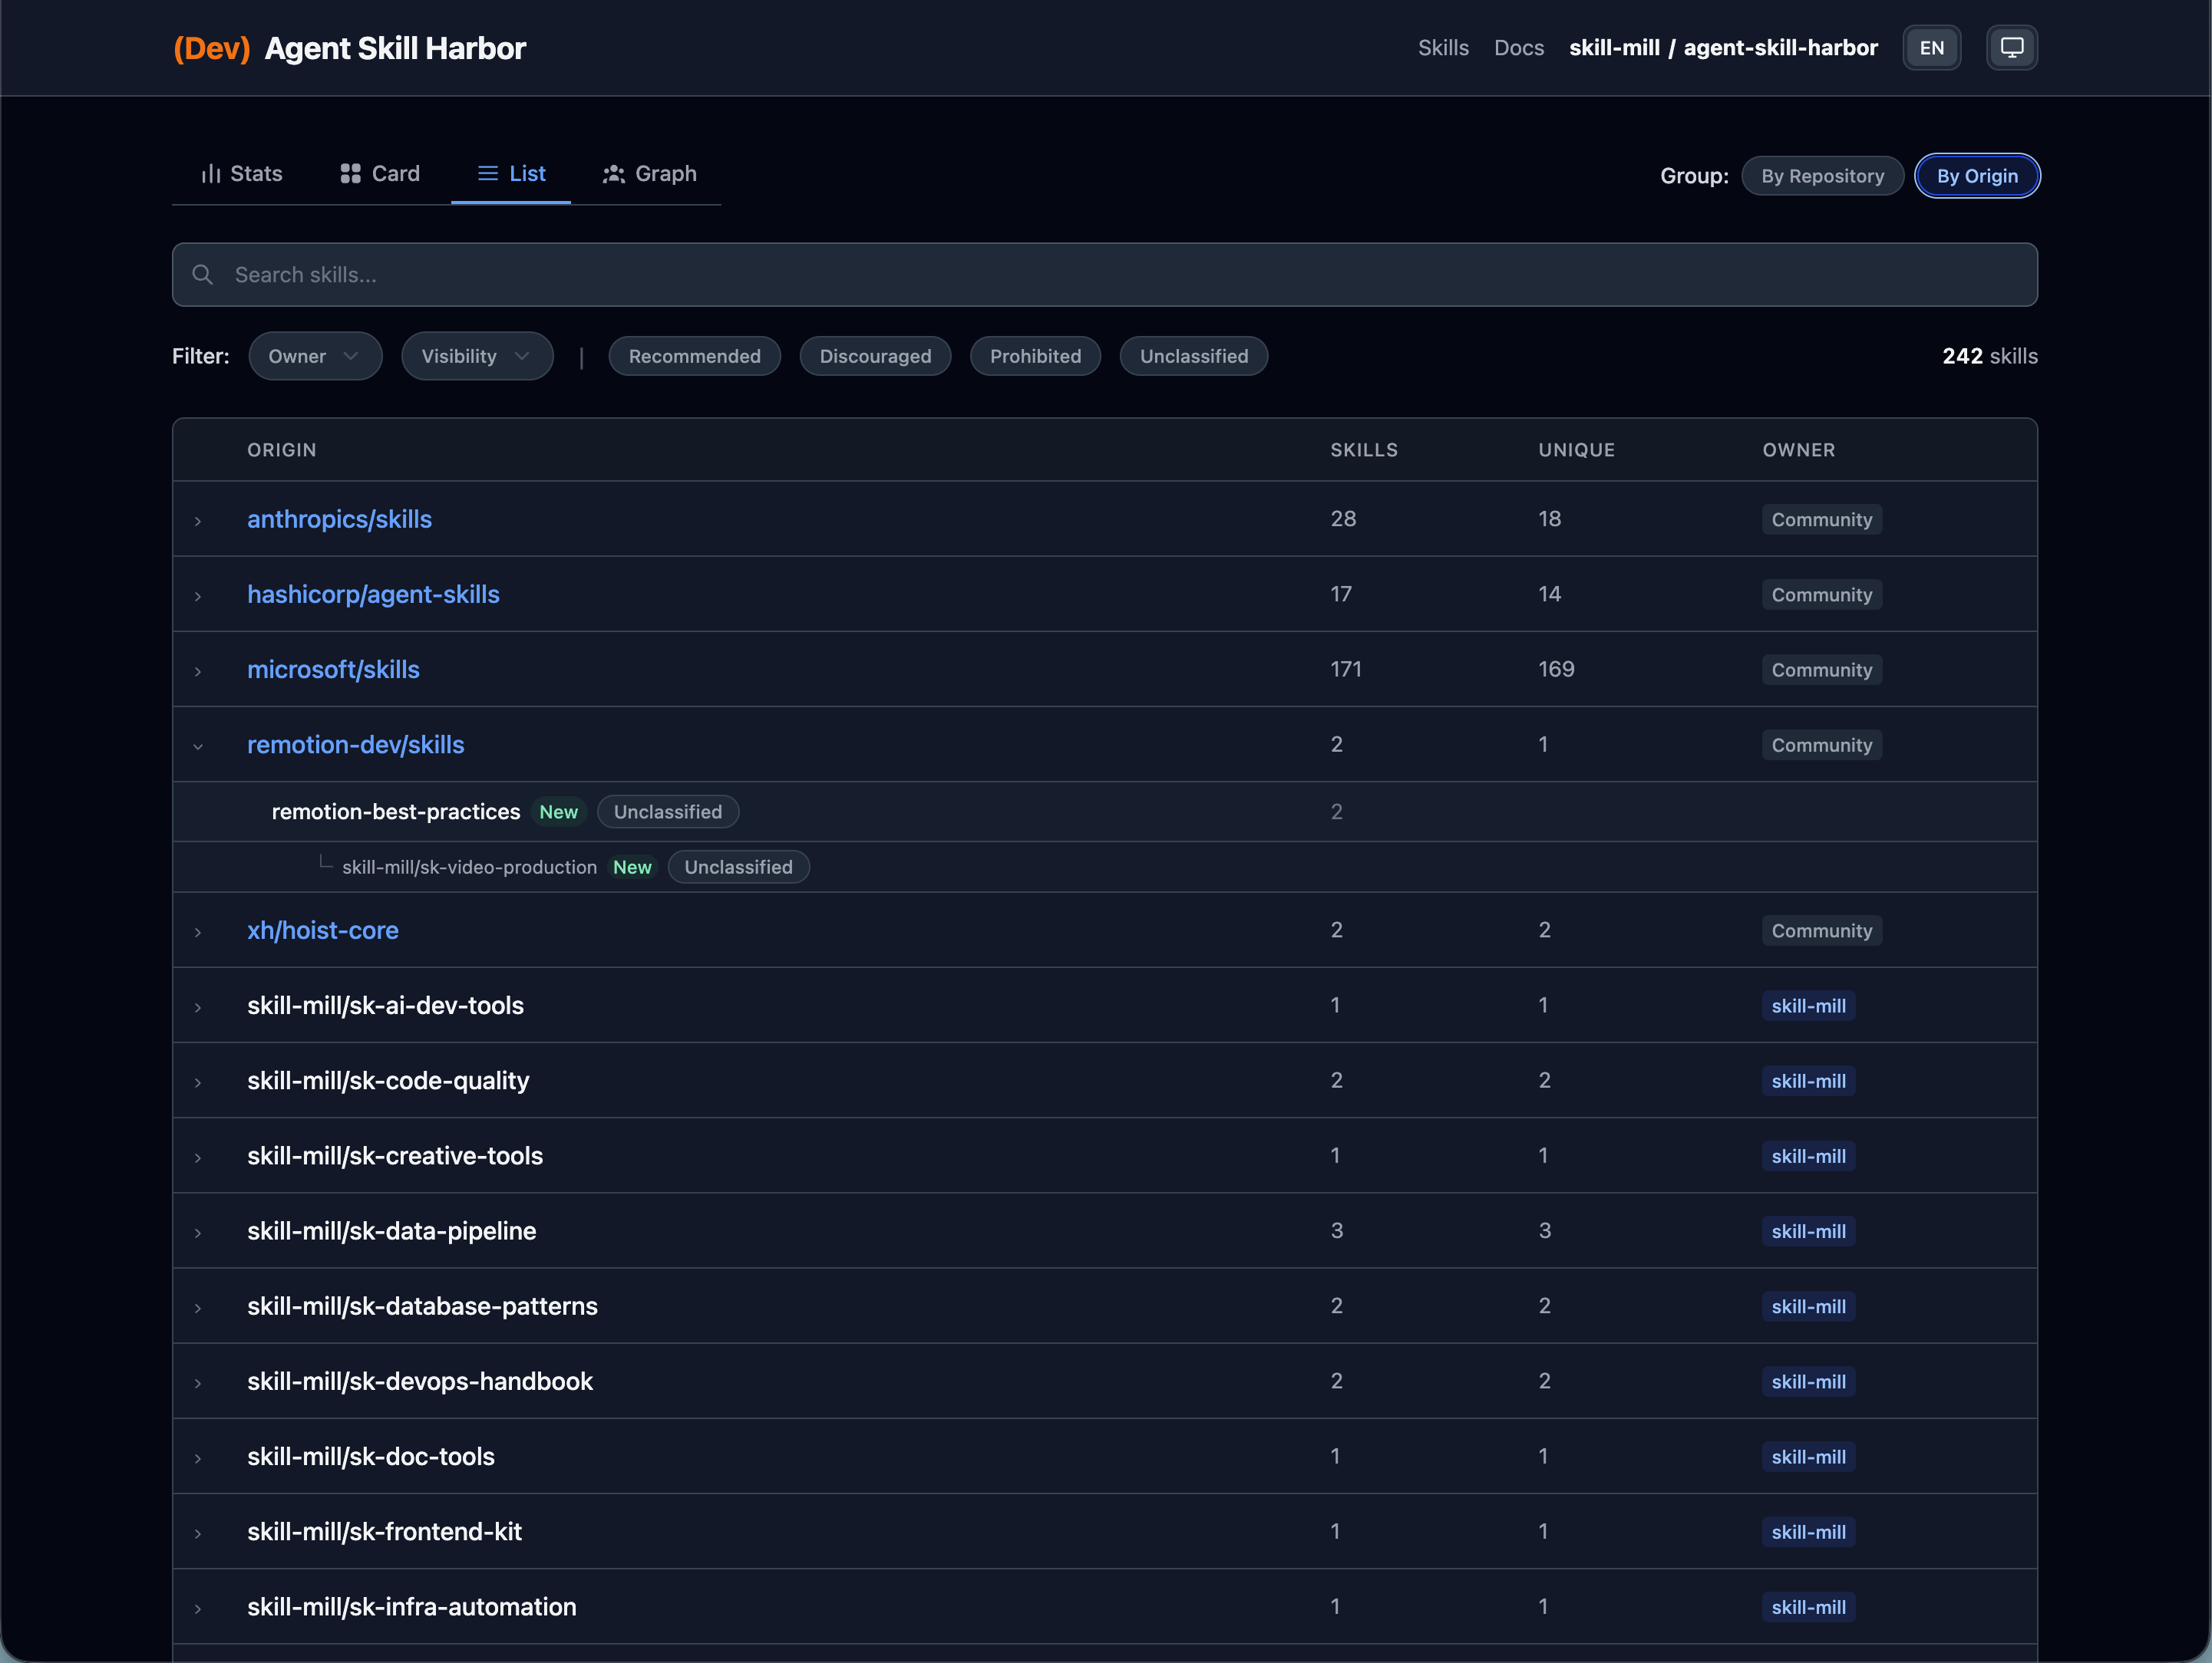Click the List view lines icon
This screenshot has width=2212, height=1663.
point(488,174)
